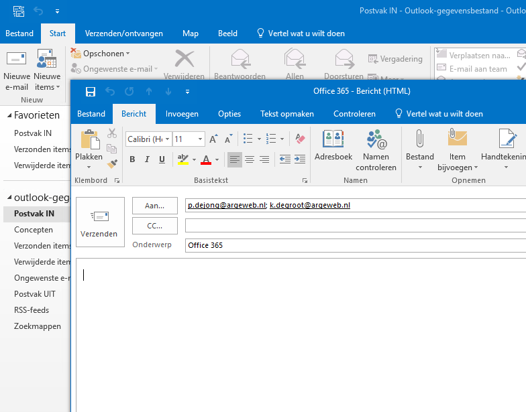This screenshot has height=412, width=526.
Task: Increase indent icon in Basistekst
Action: [299, 159]
